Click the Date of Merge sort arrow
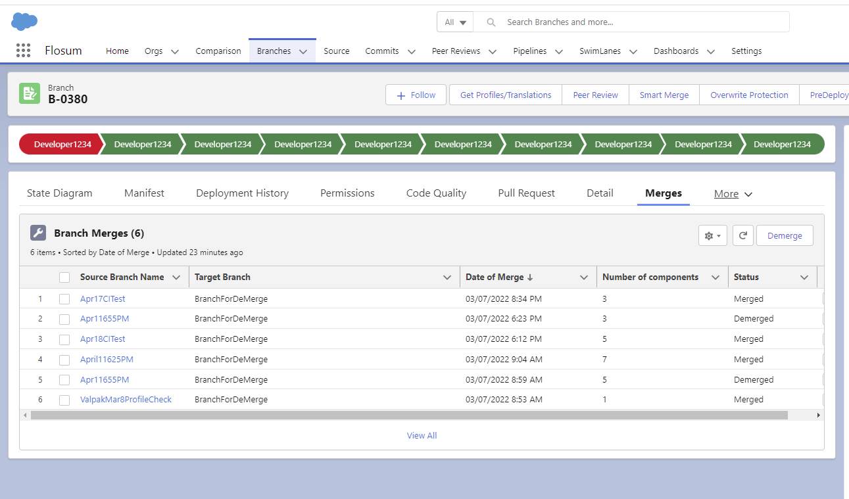This screenshot has height=499, width=849. [531, 277]
